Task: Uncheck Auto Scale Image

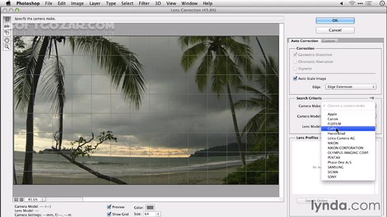Action: pyautogui.click(x=295, y=78)
